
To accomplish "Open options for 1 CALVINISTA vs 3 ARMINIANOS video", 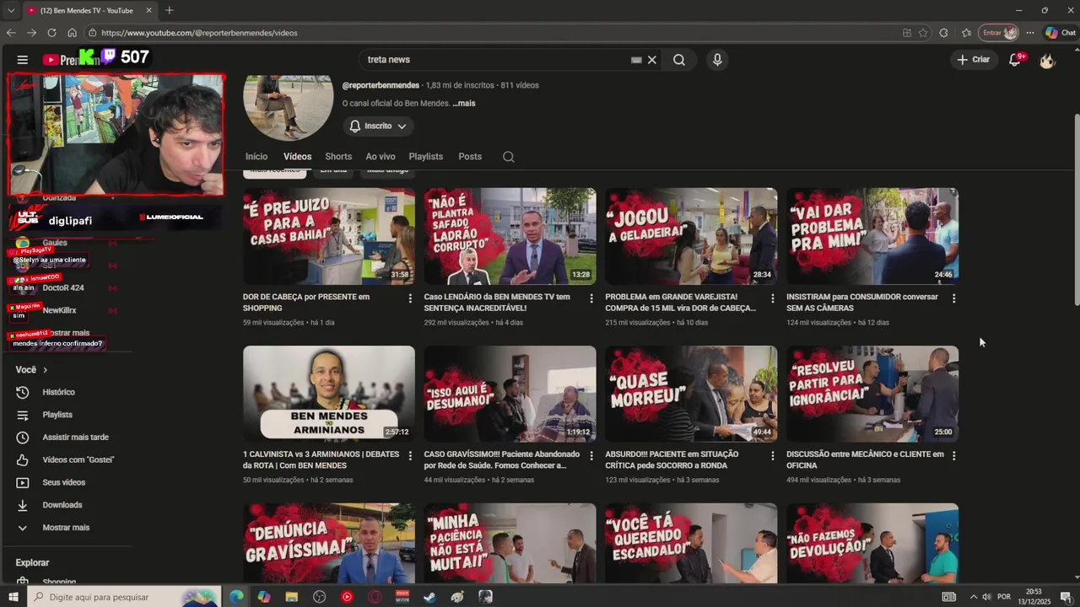I will click(x=411, y=455).
